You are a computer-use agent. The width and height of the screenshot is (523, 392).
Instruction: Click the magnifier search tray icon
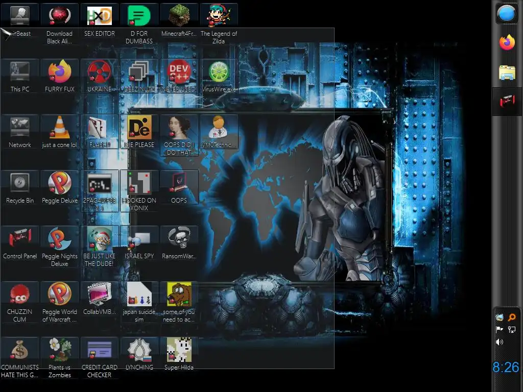512,317
